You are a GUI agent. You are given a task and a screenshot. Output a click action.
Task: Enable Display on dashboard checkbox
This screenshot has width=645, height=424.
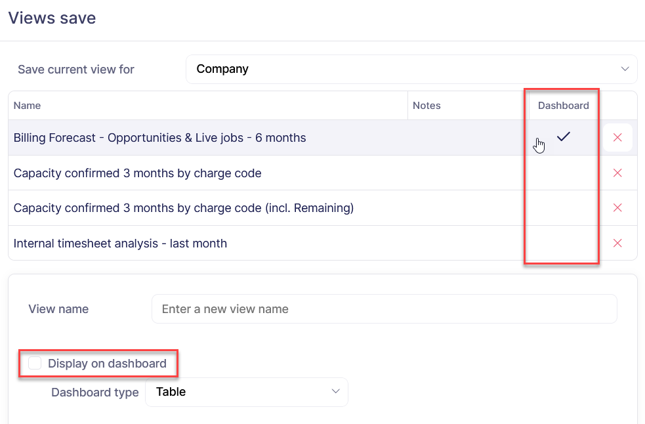35,364
